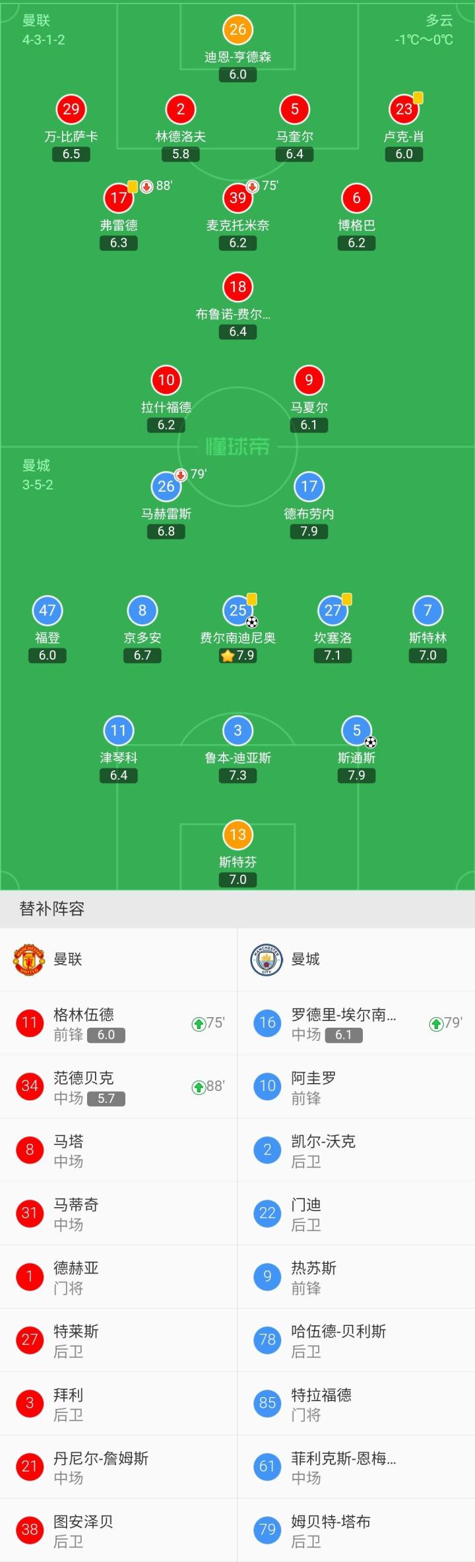This screenshot has width=475, height=1562.
Task: Select 马塔 number 8 in United bench
Action: 119,1150
